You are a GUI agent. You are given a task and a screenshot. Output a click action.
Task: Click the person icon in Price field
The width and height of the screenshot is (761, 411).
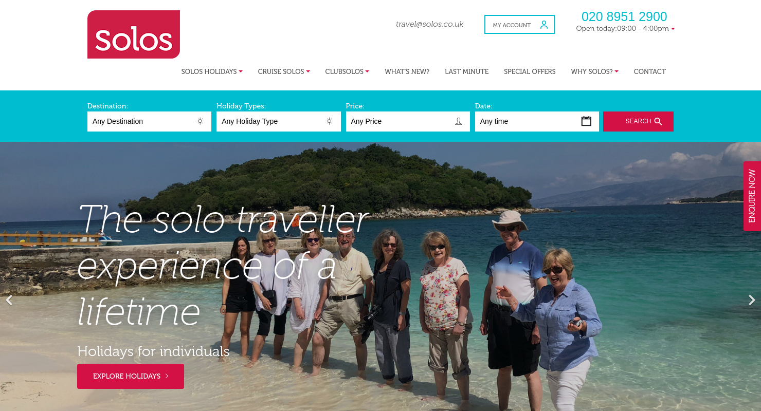coord(459,121)
